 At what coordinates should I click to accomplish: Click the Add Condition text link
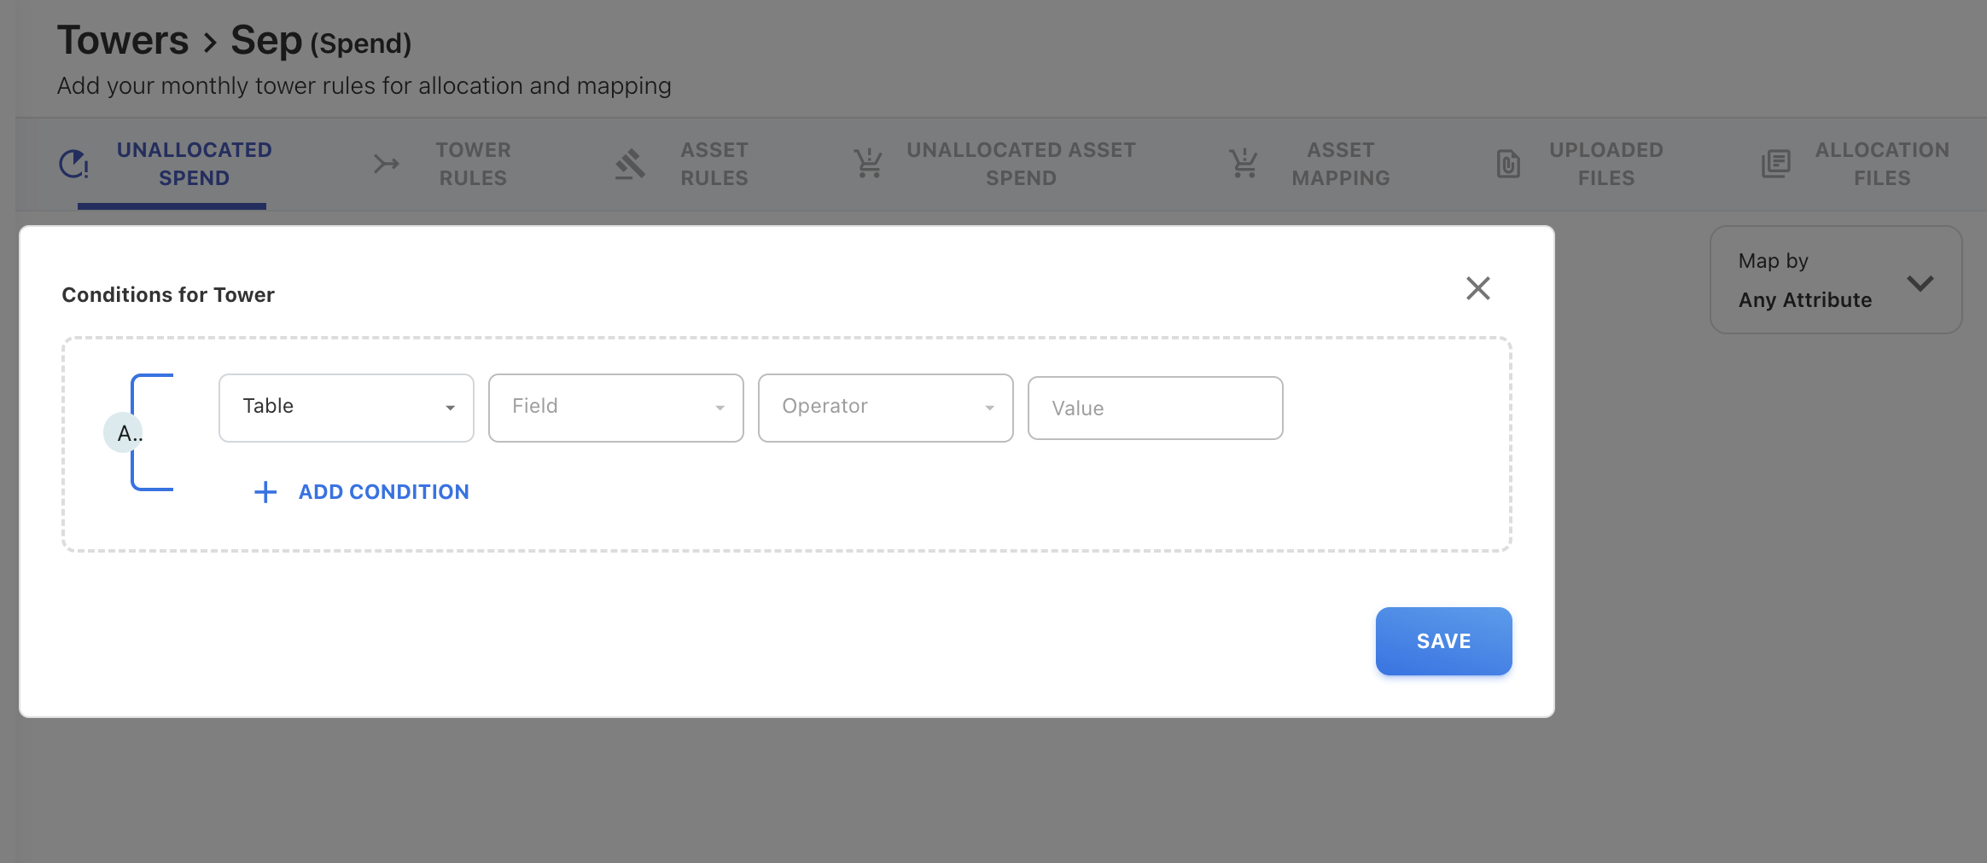383,492
